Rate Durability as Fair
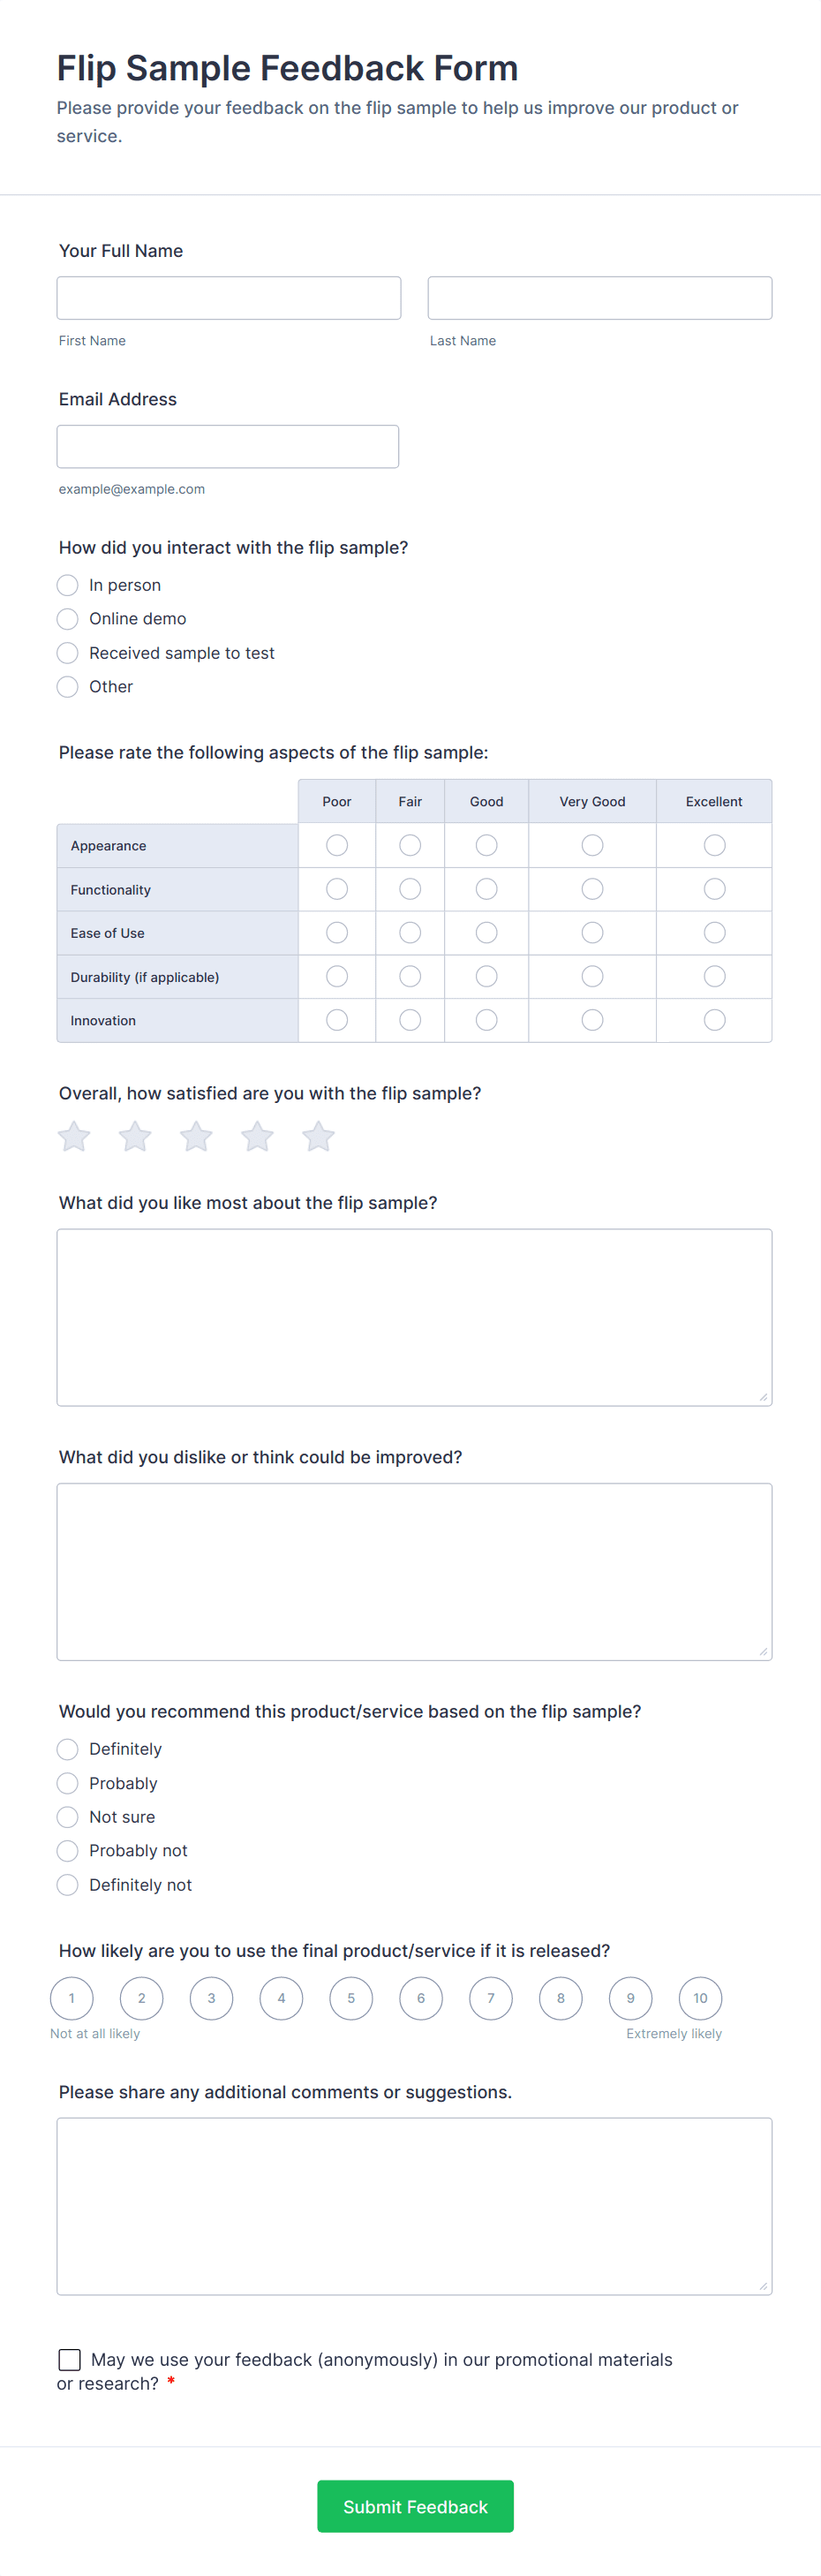 coord(409,976)
